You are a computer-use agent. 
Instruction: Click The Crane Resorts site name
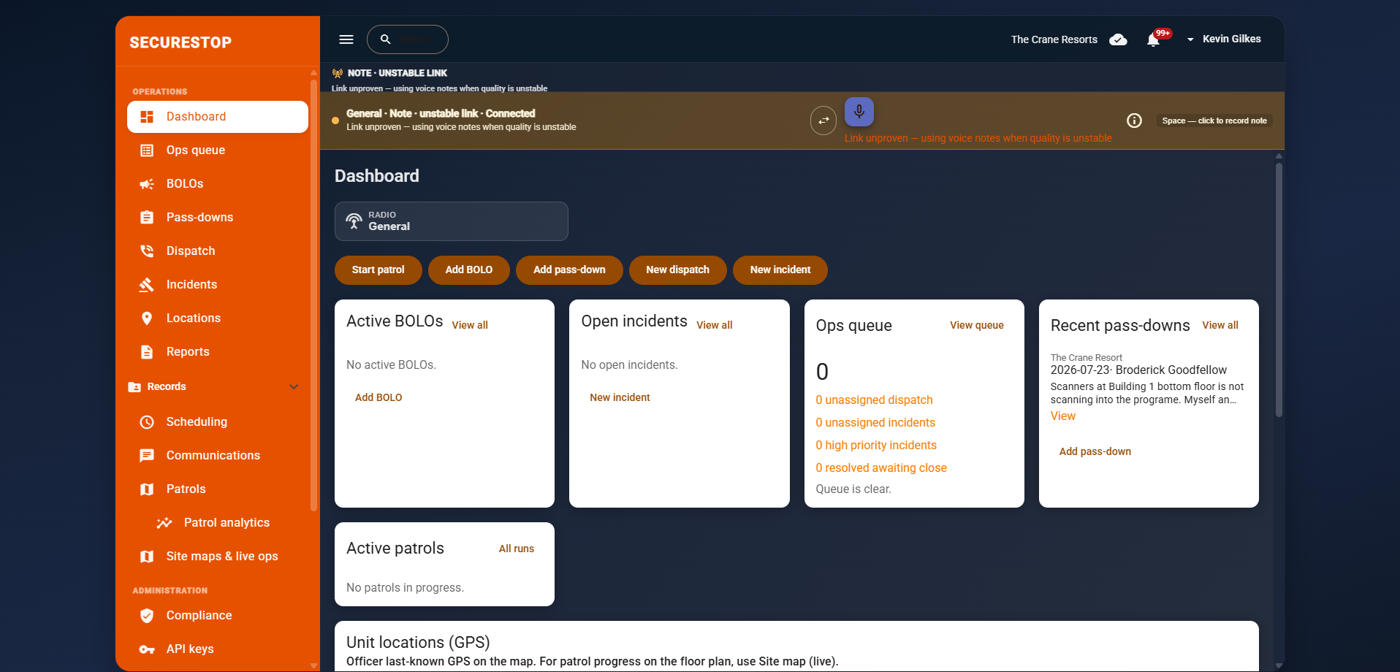point(1054,39)
